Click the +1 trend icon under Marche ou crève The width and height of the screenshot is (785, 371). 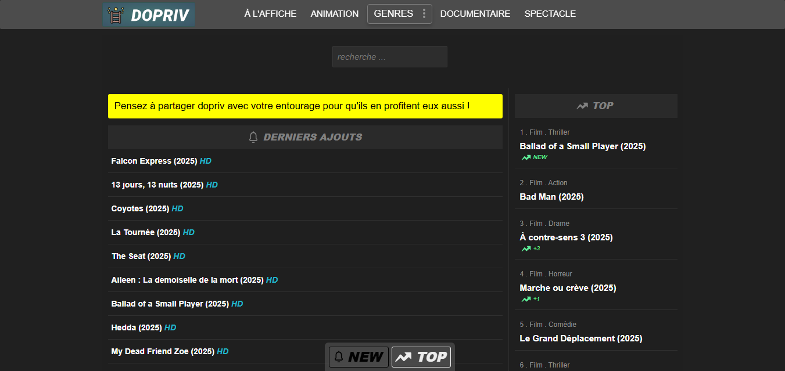526,299
